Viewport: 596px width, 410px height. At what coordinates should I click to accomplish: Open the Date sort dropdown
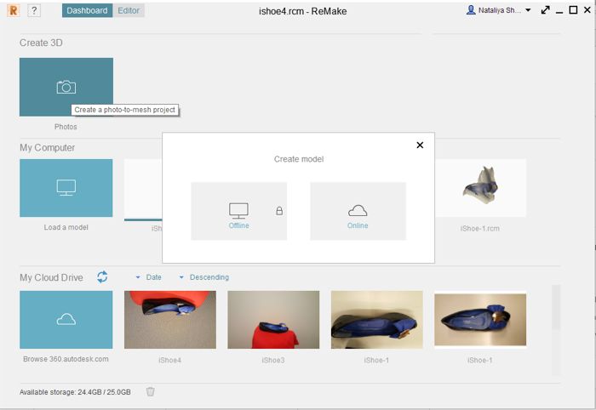pyautogui.click(x=149, y=277)
